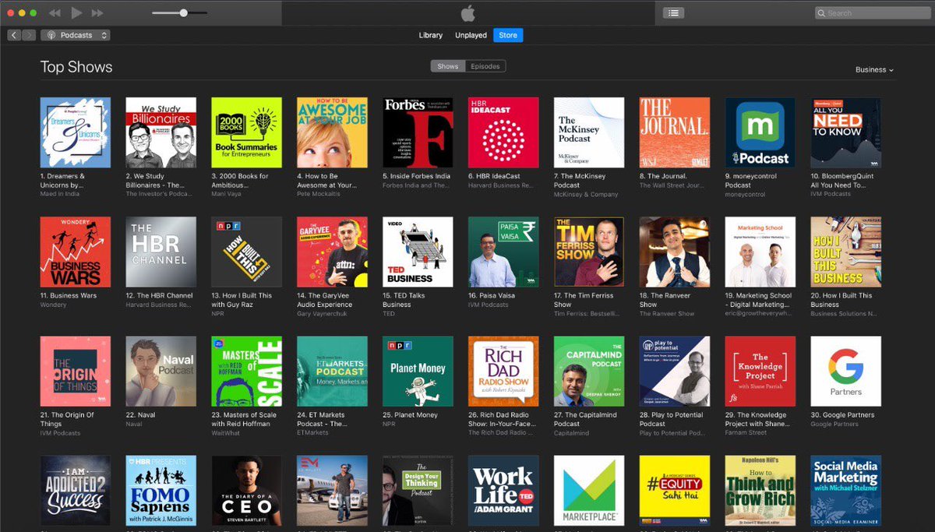
Task: Play the current track
Action: [x=76, y=12]
